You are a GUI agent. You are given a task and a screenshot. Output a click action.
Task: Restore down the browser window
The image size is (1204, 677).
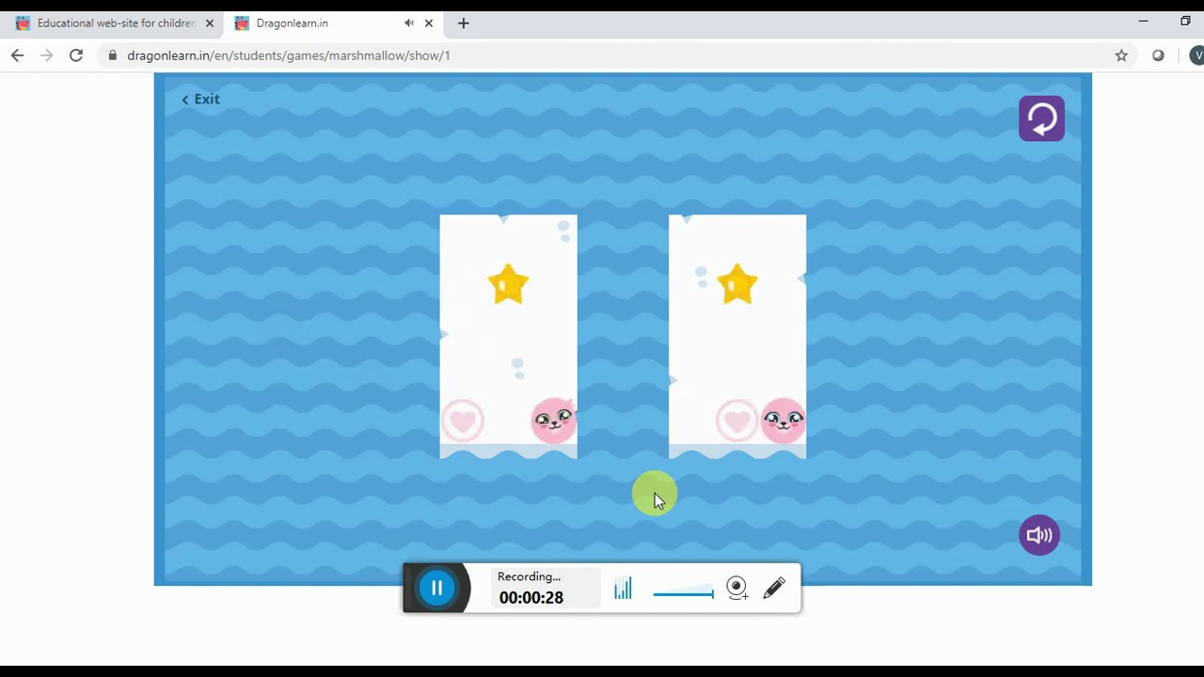point(1185,21)
